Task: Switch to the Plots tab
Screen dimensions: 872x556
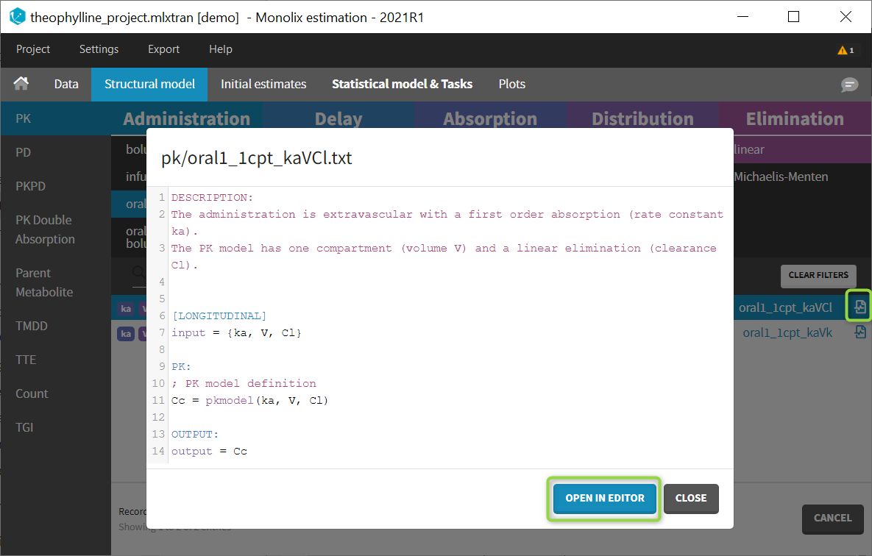Action: point(511,84)
